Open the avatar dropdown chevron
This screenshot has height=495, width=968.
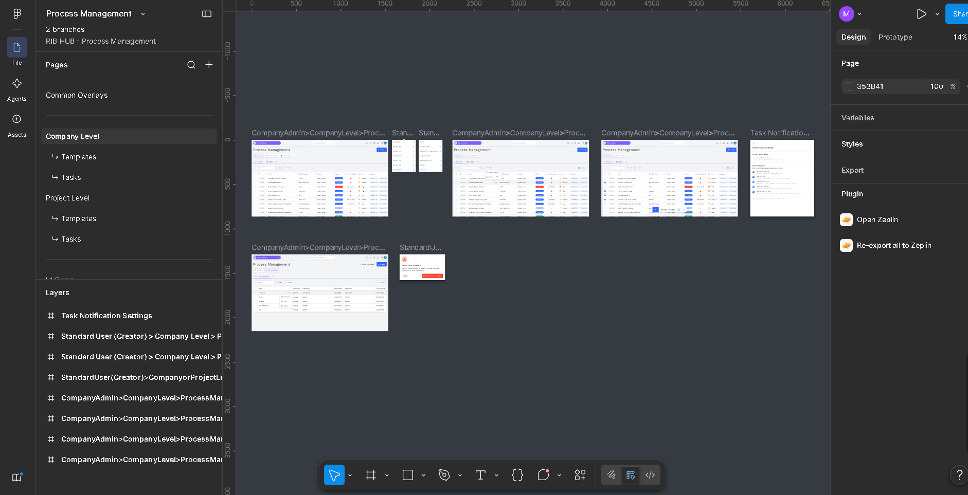coord(859,14)
